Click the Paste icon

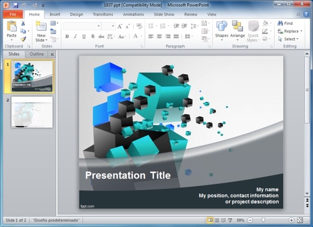tap(11, 26)
